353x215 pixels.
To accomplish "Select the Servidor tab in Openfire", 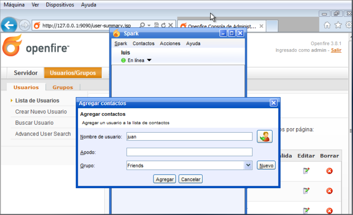I will pyautogui.click(x=26, y=73).
